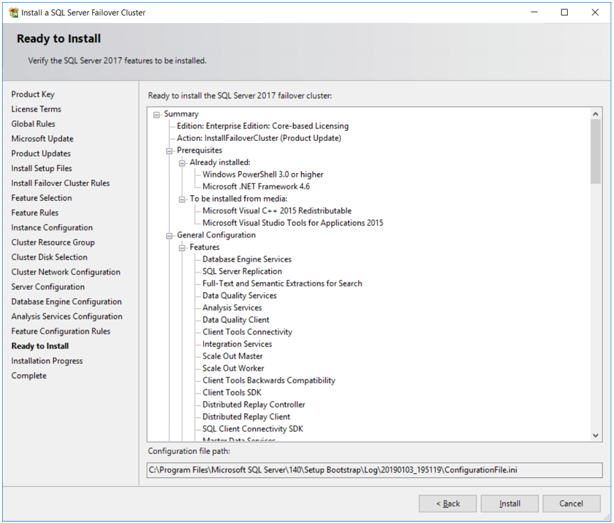The height and width of the screenshot is (523, 614).
Task: Select Database Engine Services feature
Action: tap(247, 260)
